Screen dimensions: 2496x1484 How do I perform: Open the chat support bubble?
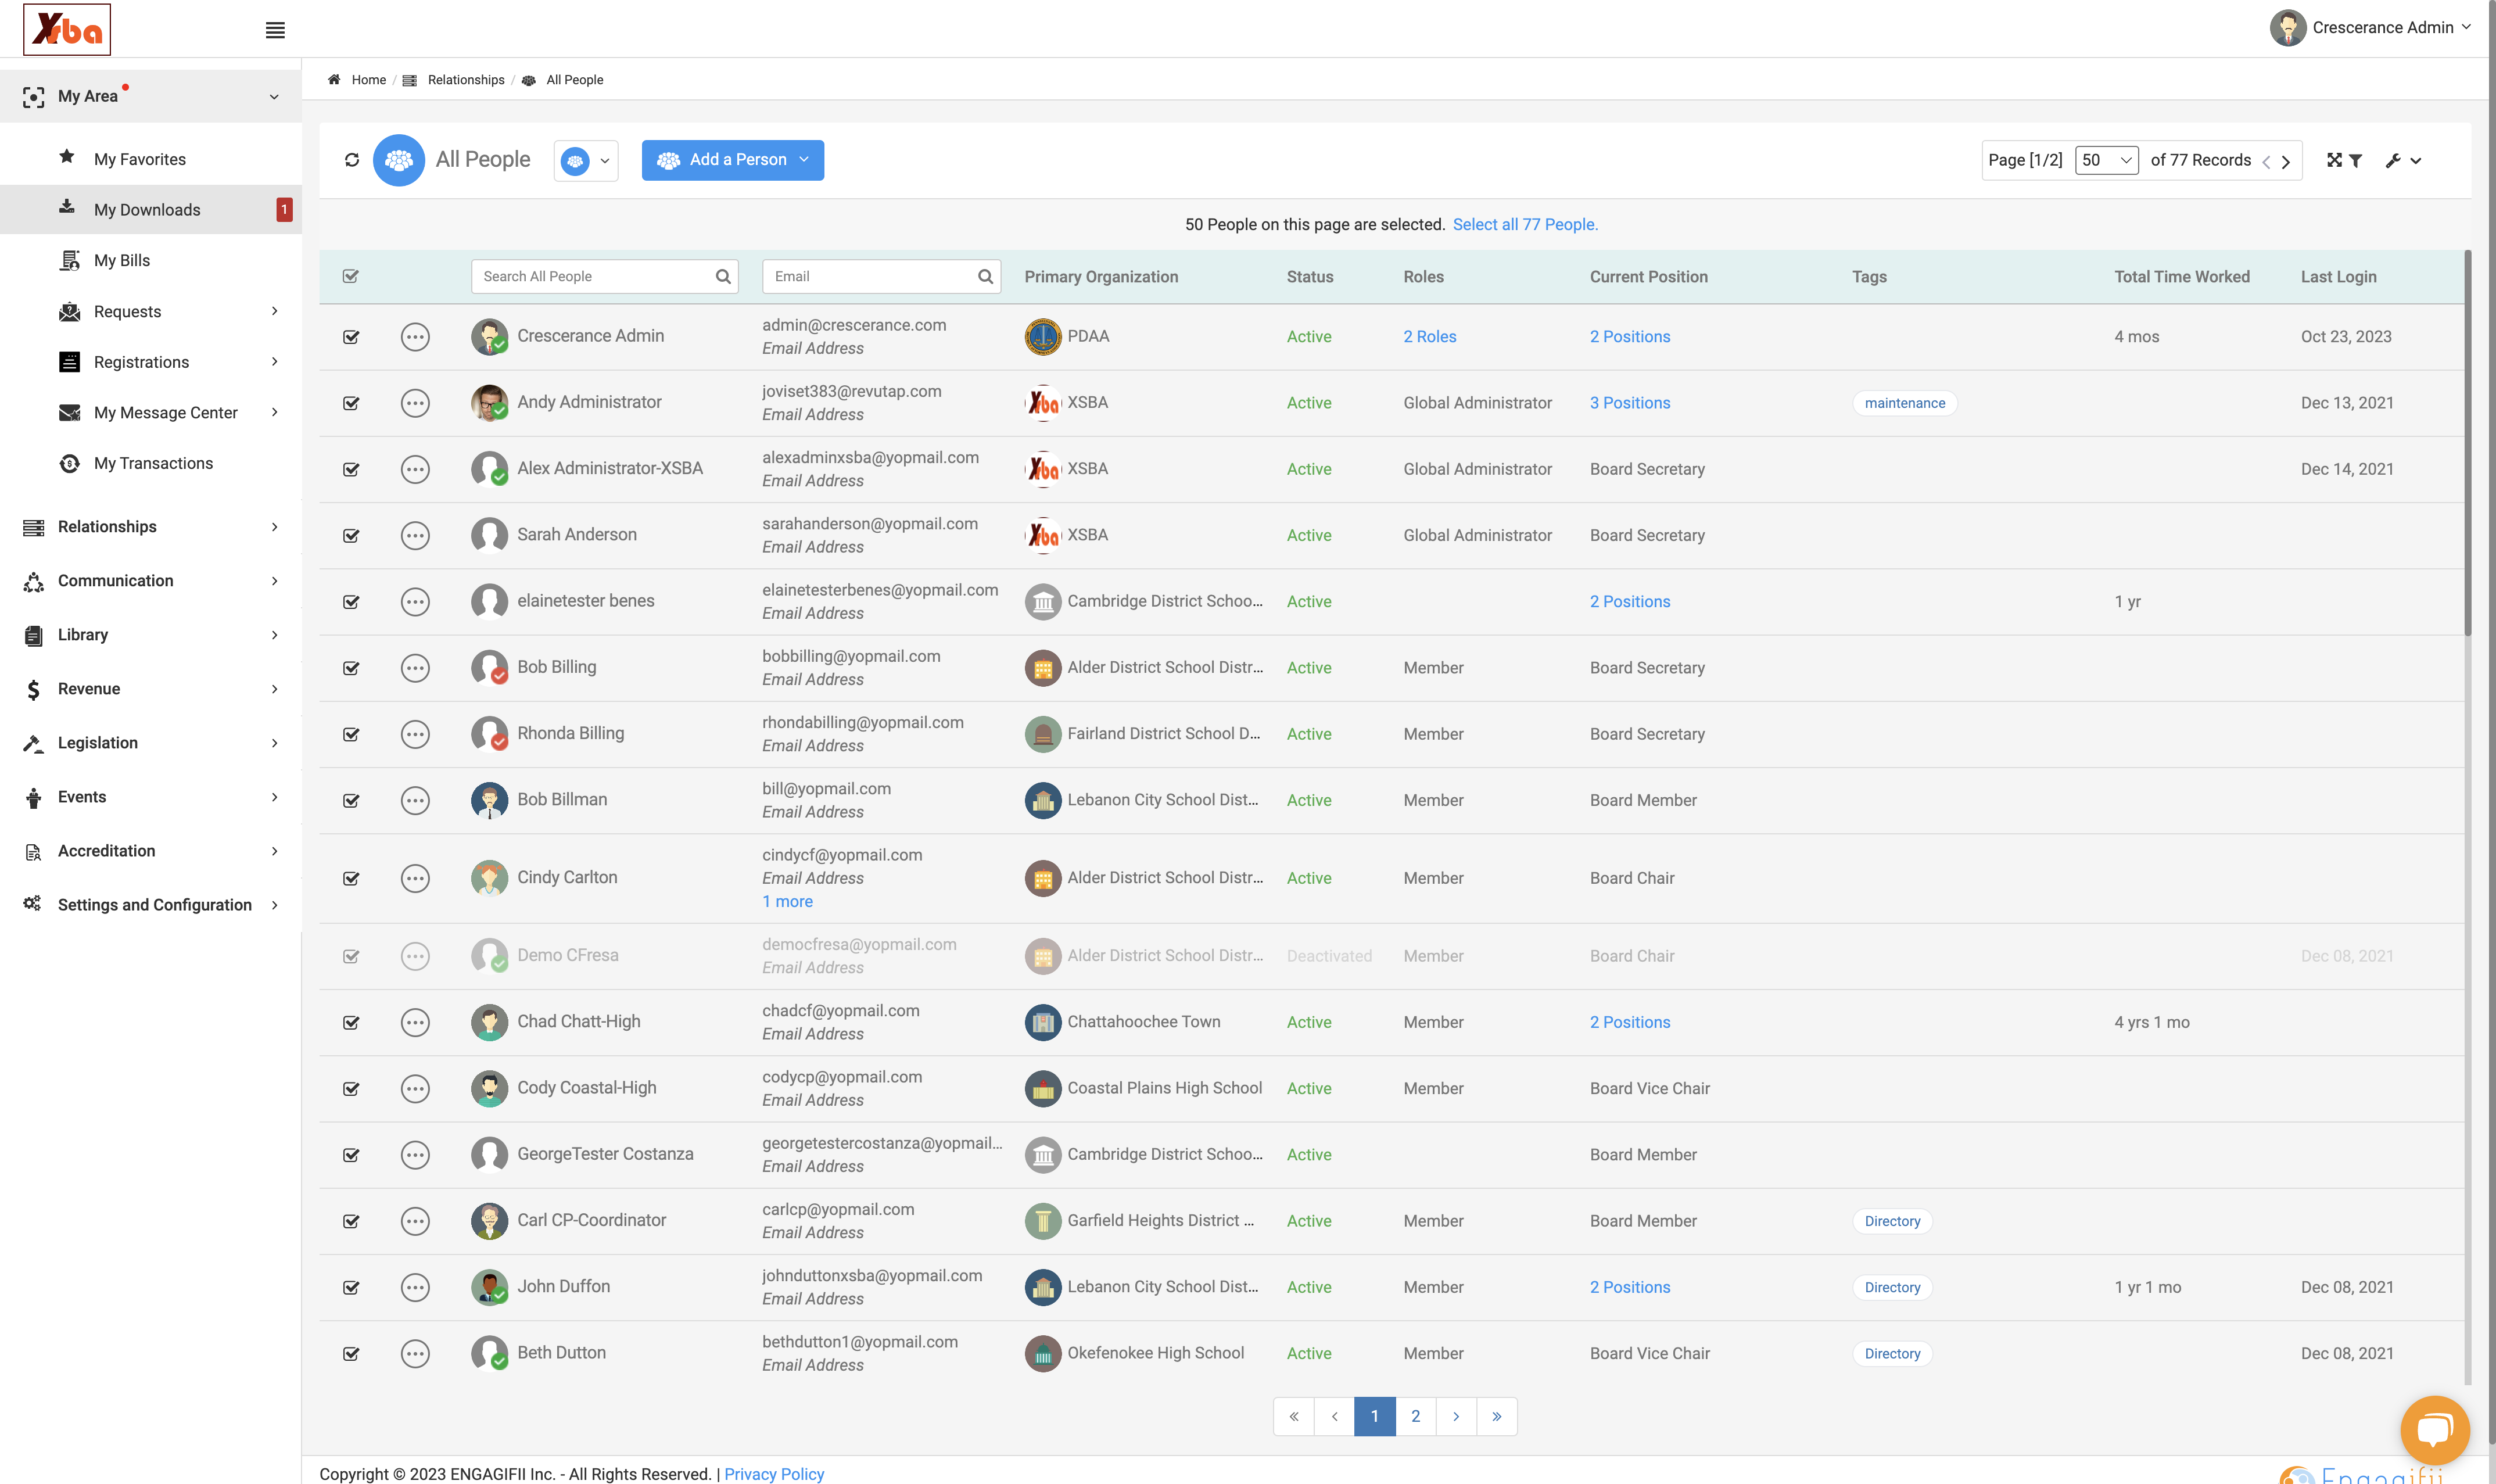[x=2434, y=1429]
